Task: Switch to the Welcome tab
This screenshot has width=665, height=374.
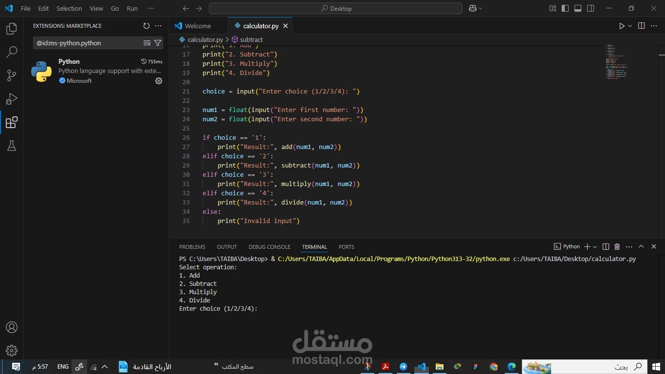Action: 197,26
